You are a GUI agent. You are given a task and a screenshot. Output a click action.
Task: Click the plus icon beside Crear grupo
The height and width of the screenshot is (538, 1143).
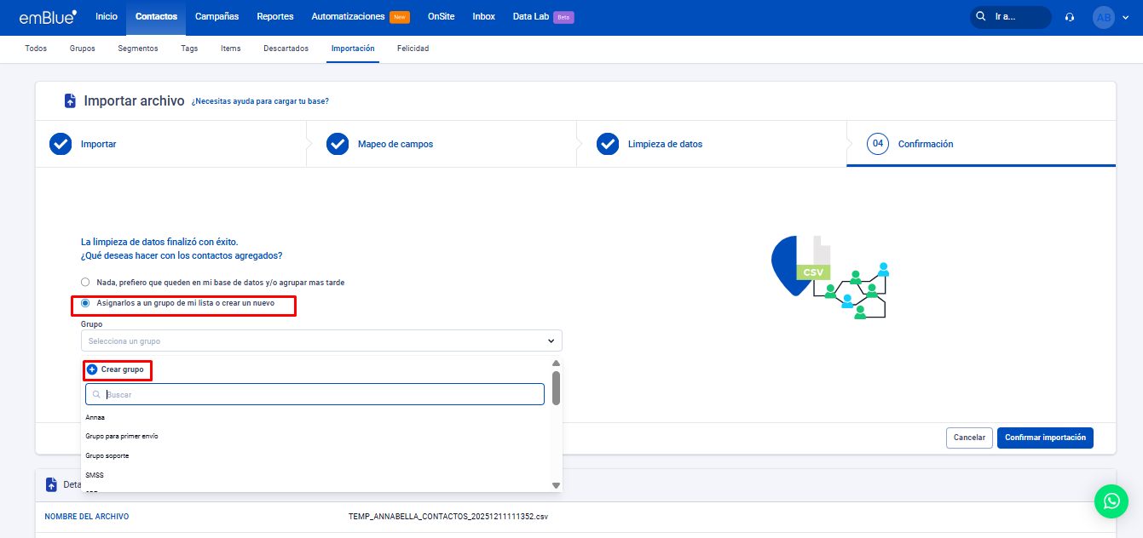click(92, 369)
